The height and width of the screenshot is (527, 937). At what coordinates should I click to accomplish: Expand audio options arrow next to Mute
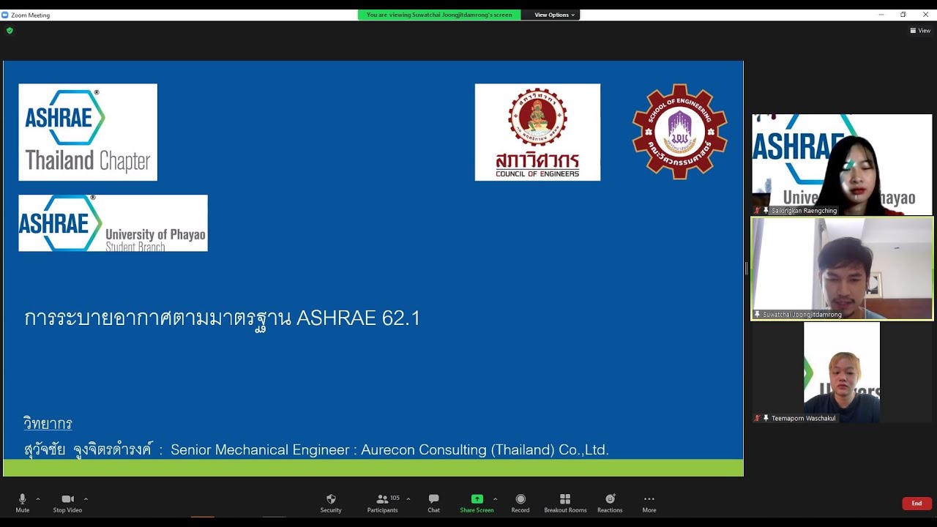pos(38,499)
